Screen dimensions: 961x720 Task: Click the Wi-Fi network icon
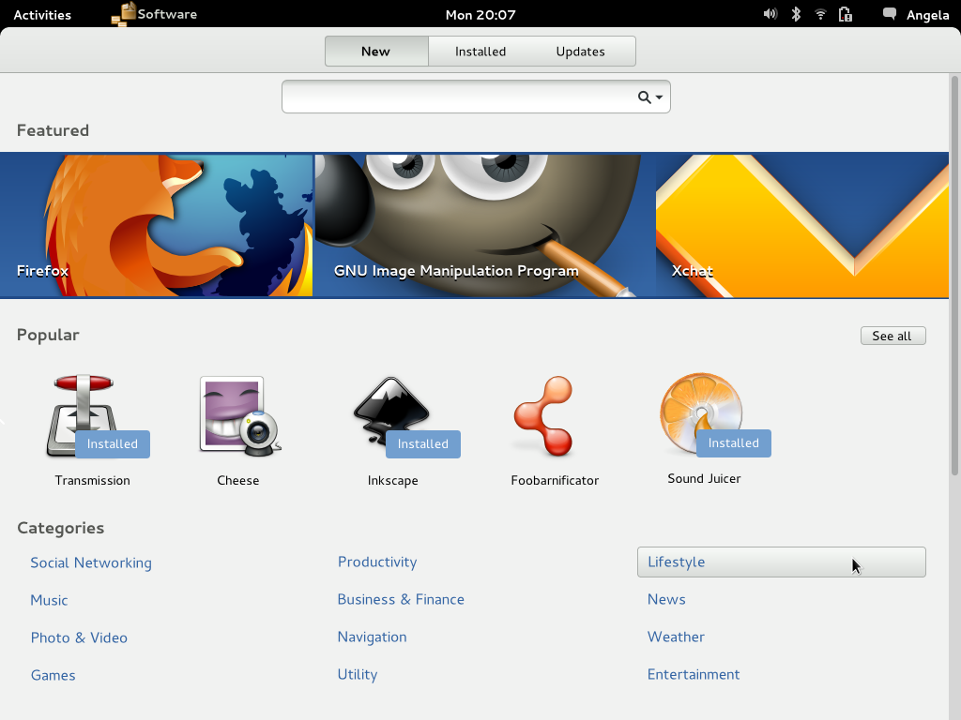click(820, 14)
